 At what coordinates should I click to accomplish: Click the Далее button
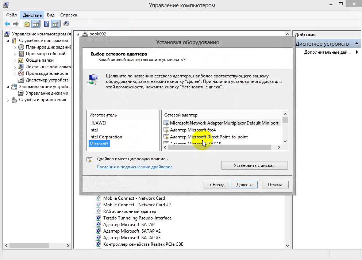[x=244, y=185]
